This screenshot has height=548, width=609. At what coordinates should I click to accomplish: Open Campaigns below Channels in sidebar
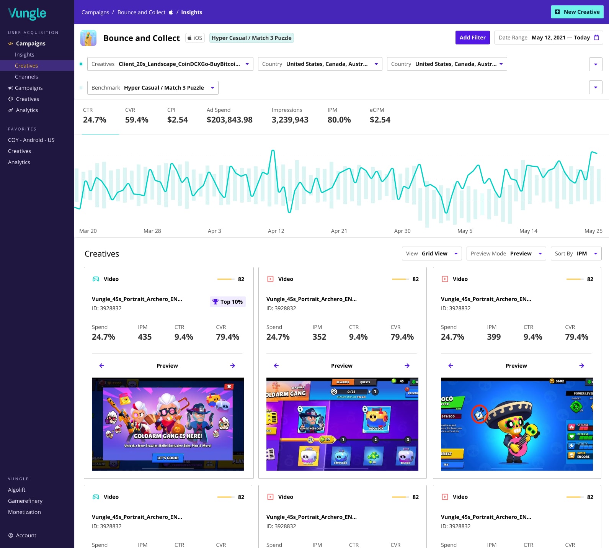25,88
